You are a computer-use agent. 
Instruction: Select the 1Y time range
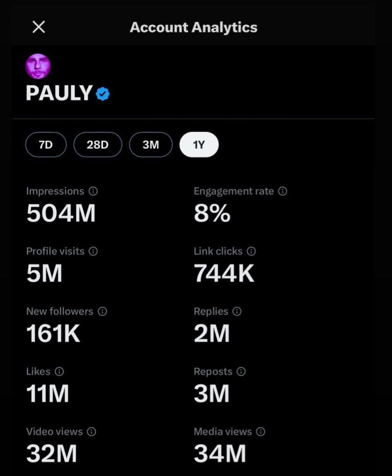tap(199, 145)
